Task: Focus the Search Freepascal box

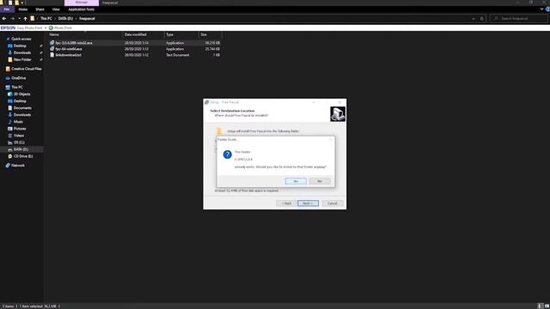Action: (x=518, y=19)
